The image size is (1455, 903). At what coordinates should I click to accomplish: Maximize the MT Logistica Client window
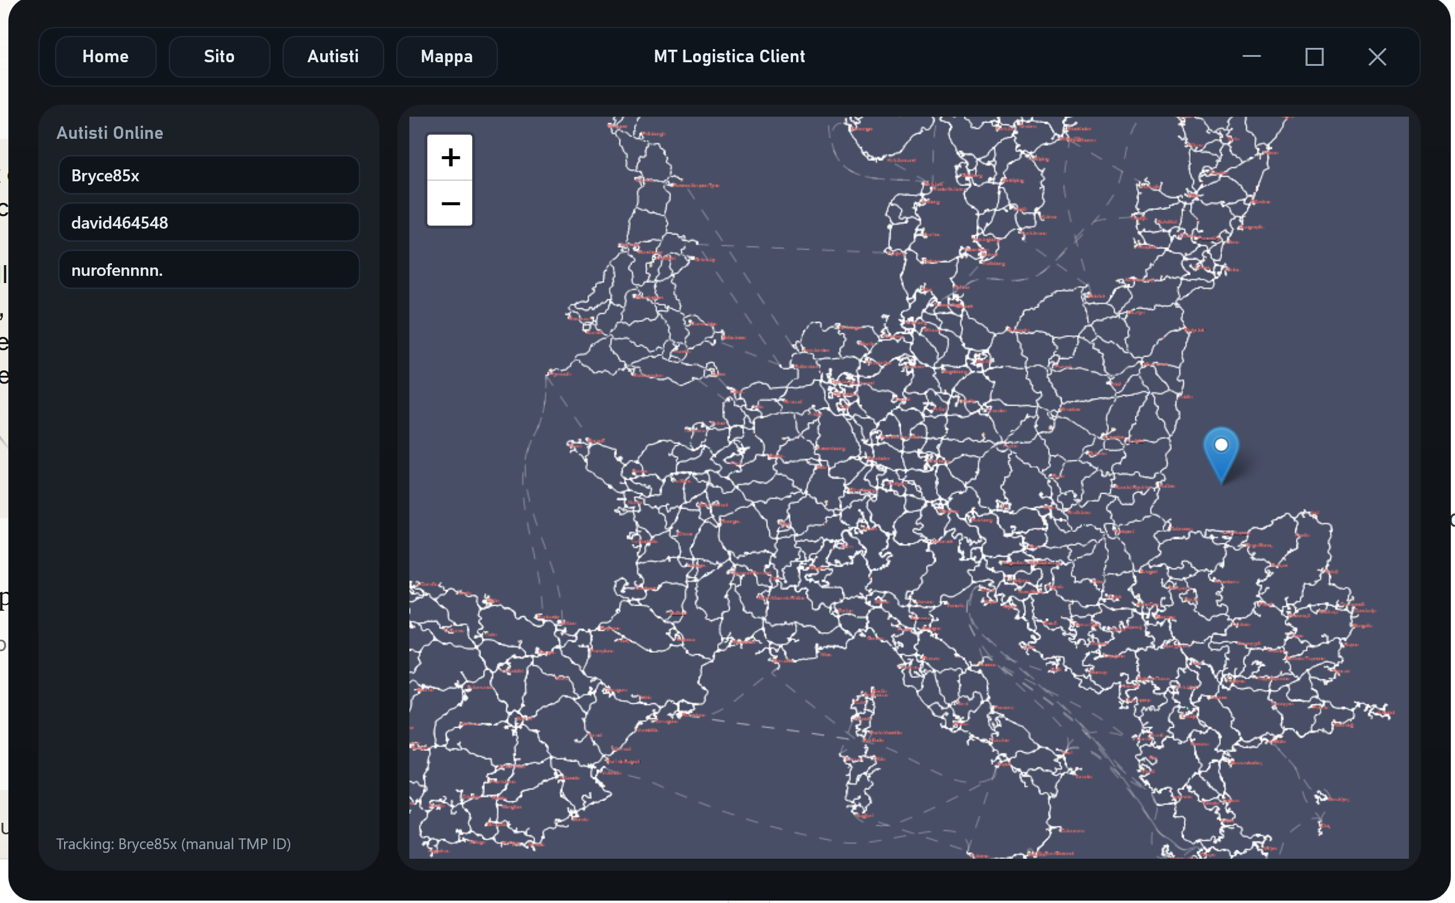tap(1314, 56)
